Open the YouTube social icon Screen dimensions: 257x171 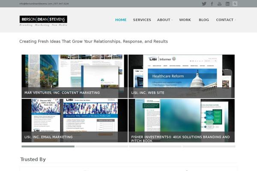219,4
